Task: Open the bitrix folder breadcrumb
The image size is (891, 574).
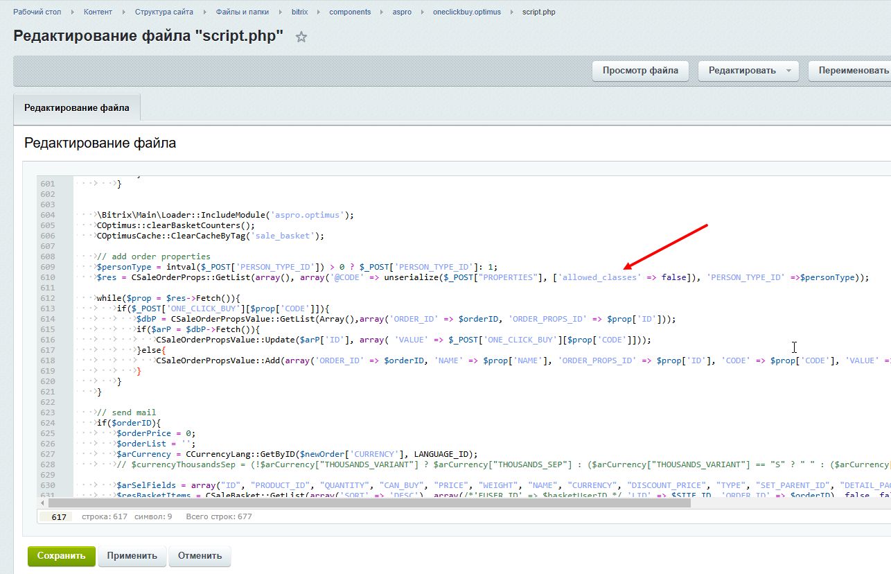Action: point(301,12)
